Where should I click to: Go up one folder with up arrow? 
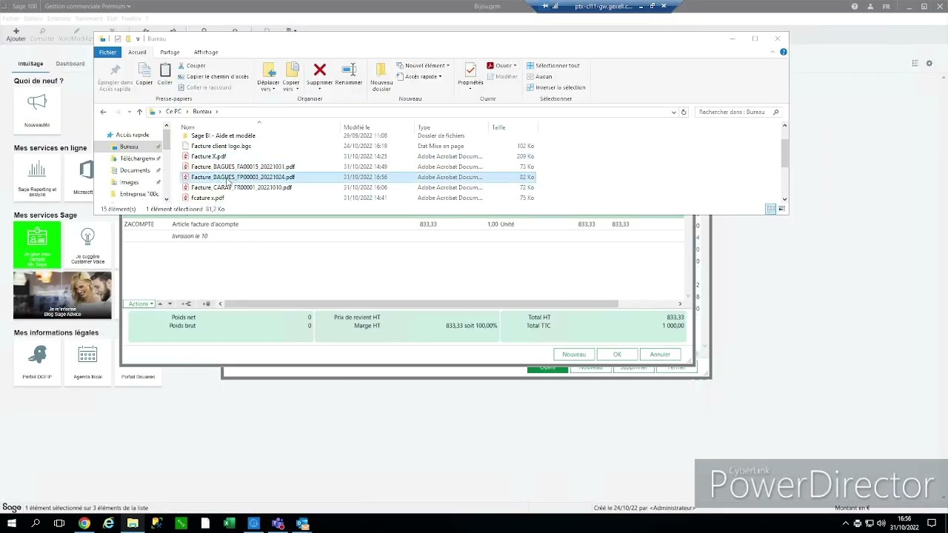click(139, 112)
